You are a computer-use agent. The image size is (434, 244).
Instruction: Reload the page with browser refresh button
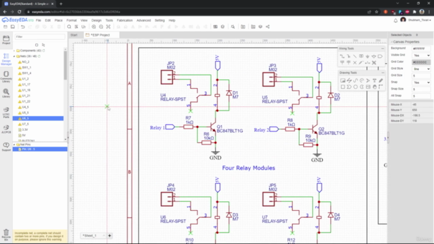[20, 12]
